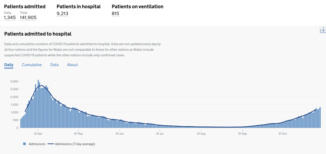The image size is (326, 154).
Task: Show the Data tab
Action: (x=54, y=65)
